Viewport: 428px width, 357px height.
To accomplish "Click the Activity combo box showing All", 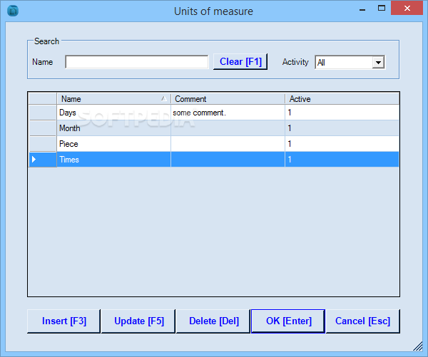I will click(x=350, y=63).
